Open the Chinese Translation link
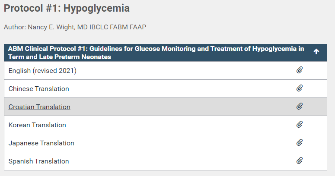Screen dimensions: 335x176 pyautogui.click(x=38, y=89)
